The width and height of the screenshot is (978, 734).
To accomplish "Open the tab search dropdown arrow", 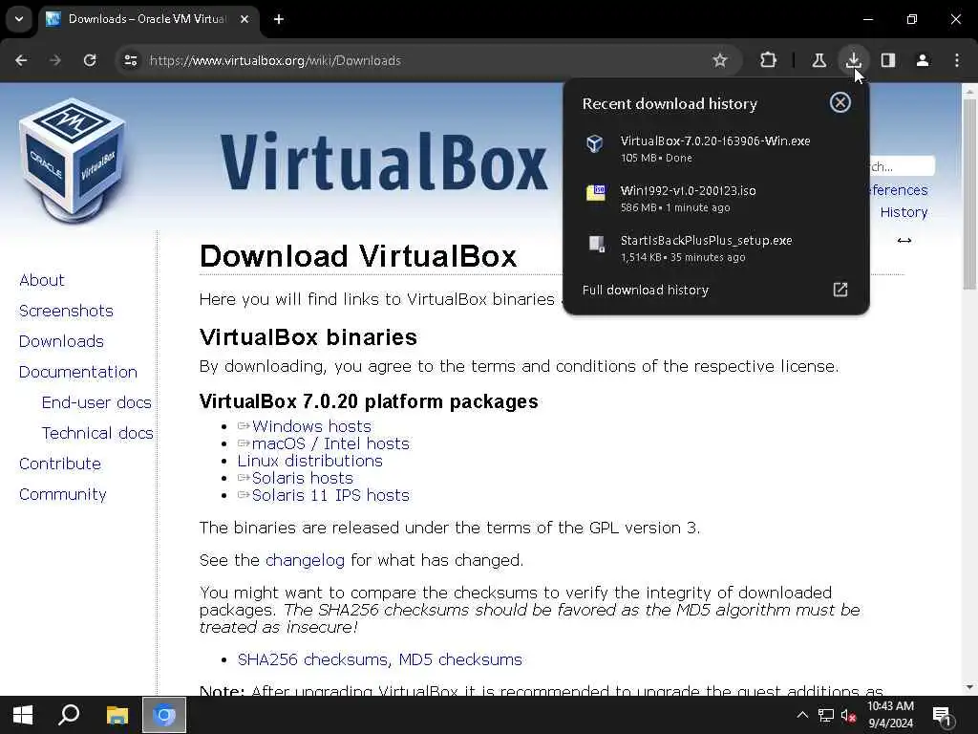I will (19, 19).
